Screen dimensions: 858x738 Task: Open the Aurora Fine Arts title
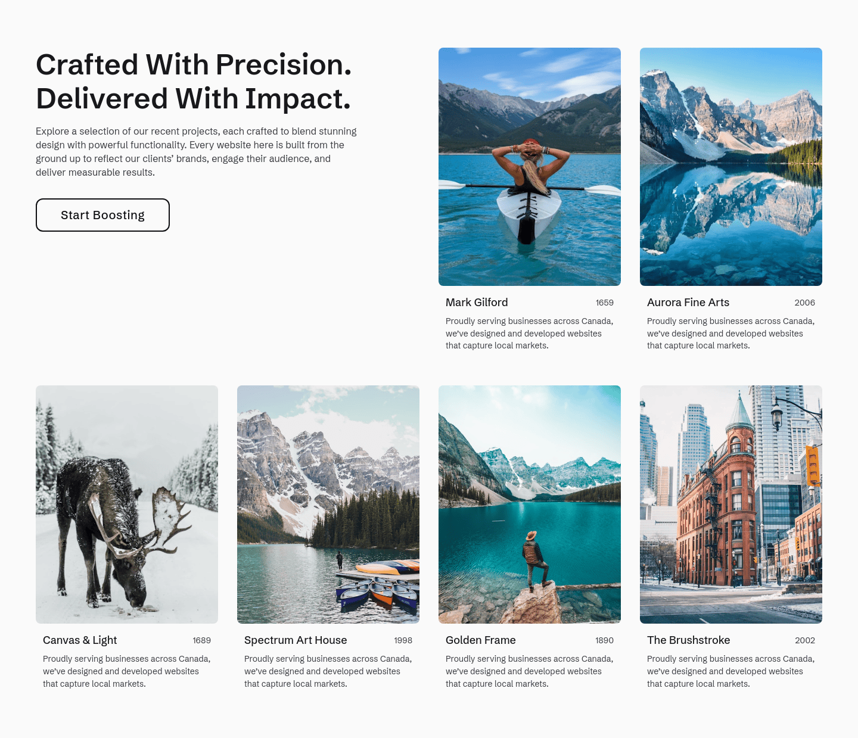[x=688, y=303]
